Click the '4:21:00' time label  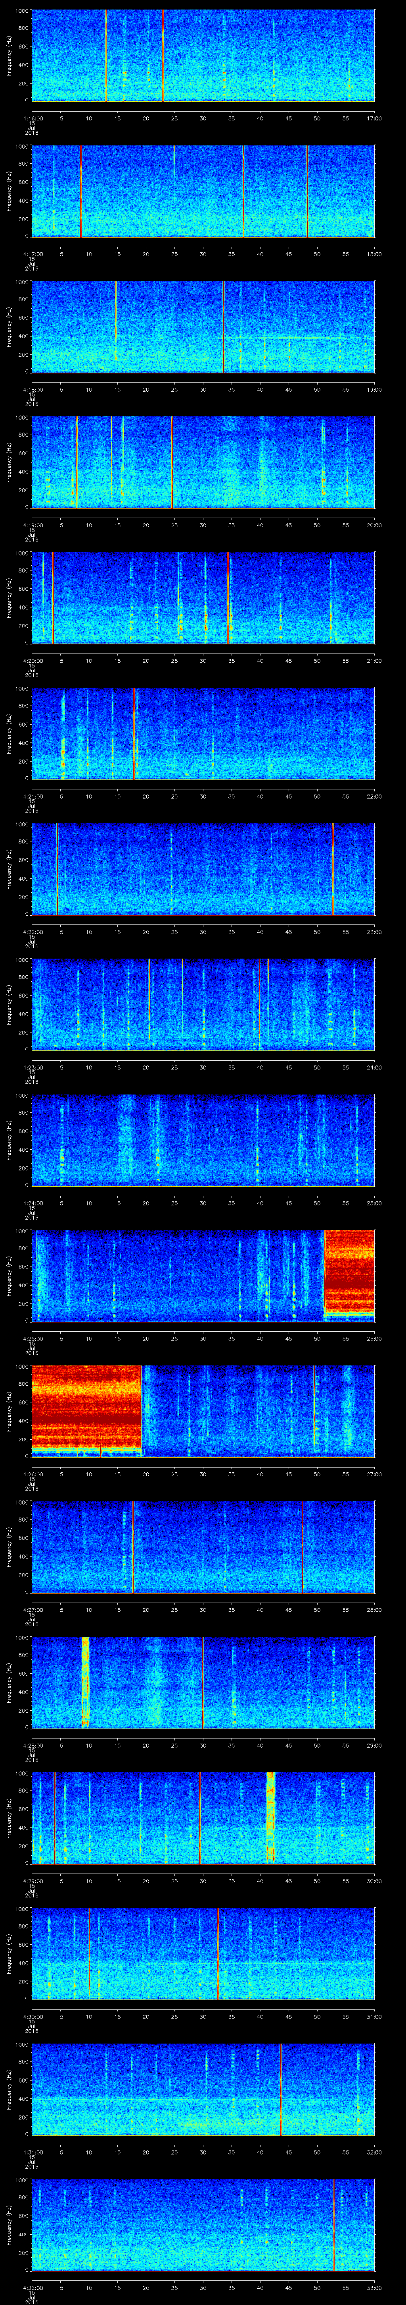tap(32, 797)
